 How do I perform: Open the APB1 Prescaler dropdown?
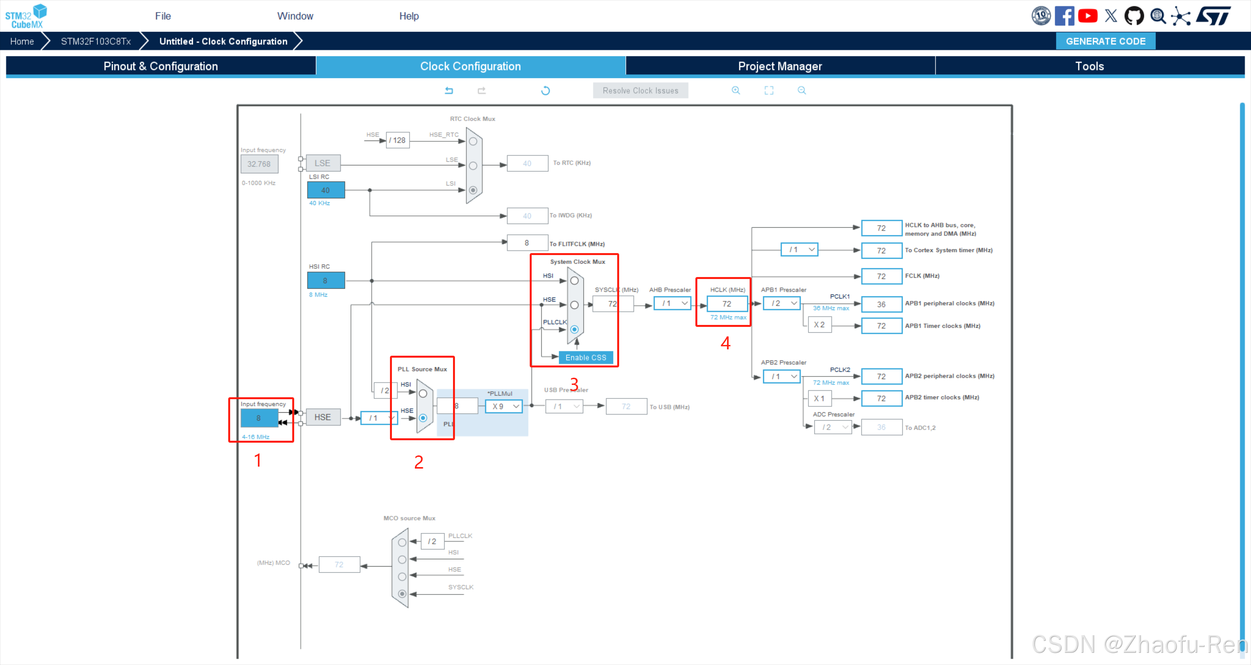(x=782, y=303)
